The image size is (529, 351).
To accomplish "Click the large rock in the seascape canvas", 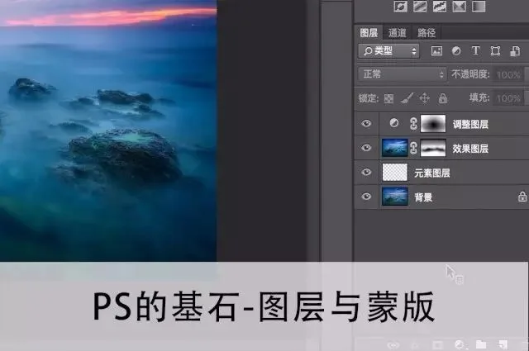I will (125, 157).
